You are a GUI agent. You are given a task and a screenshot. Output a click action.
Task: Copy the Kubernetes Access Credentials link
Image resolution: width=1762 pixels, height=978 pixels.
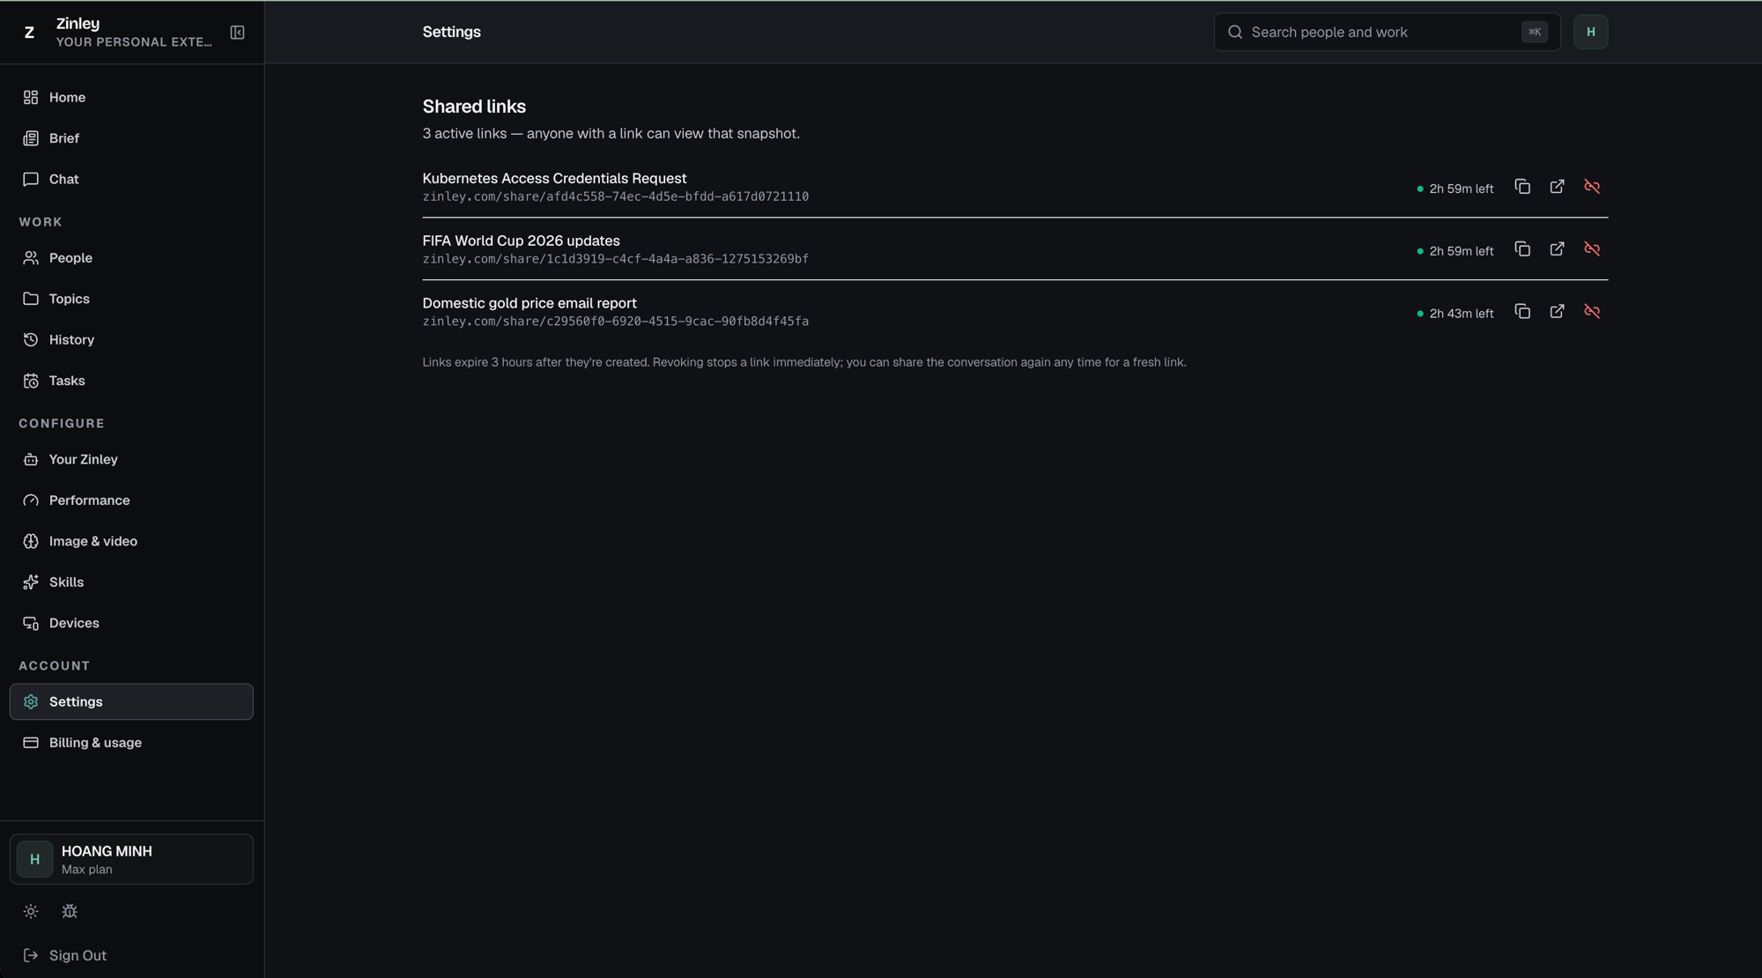tap(1522, 187)
